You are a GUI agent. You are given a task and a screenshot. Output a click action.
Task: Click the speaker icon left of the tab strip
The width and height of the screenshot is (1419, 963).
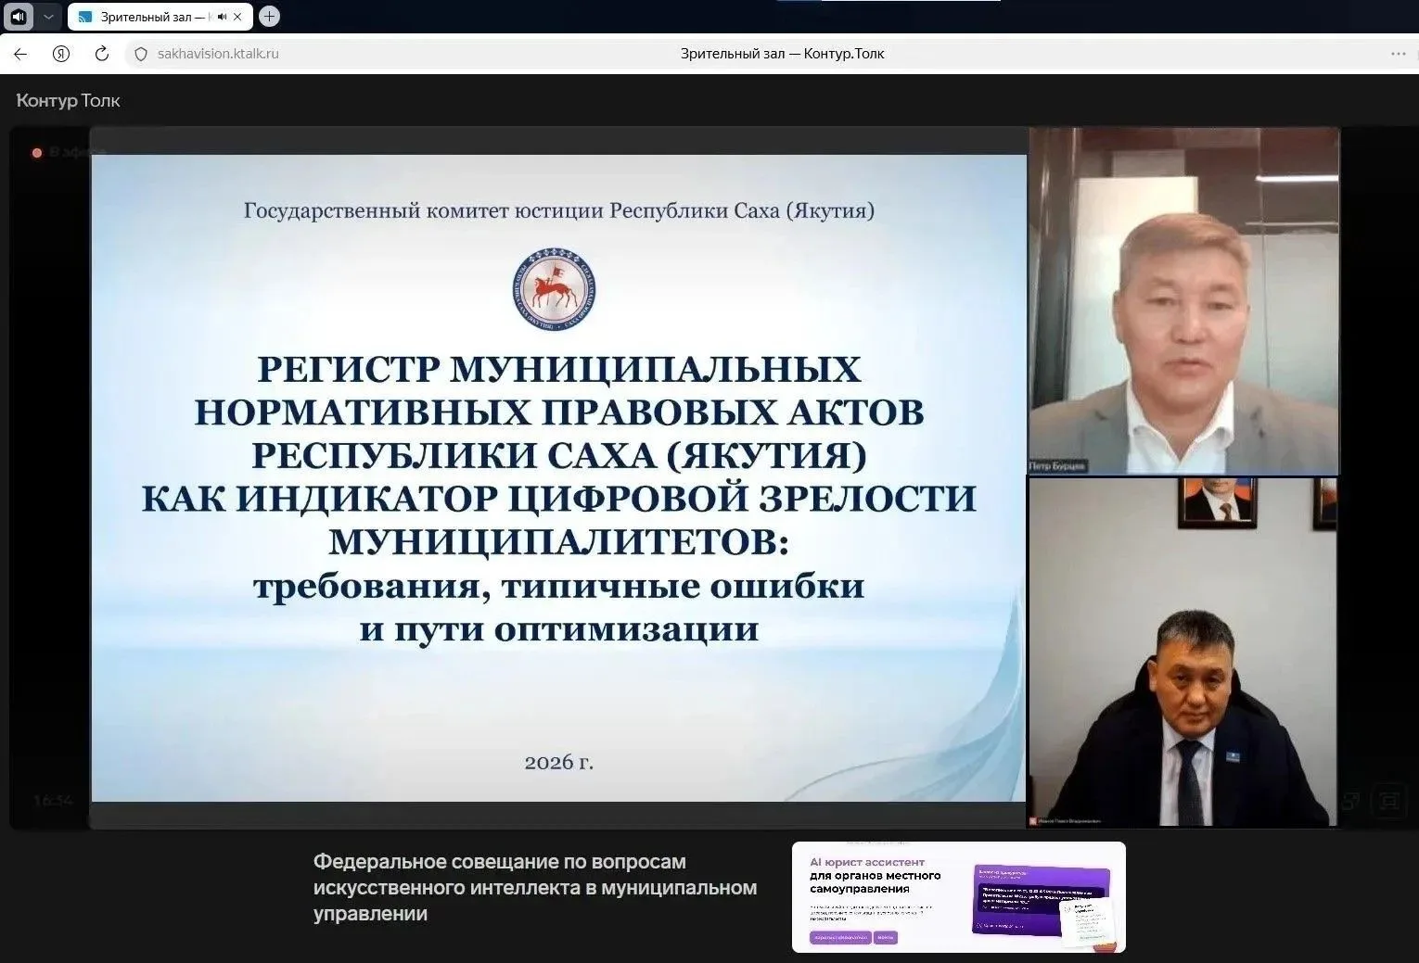[19, 17]
